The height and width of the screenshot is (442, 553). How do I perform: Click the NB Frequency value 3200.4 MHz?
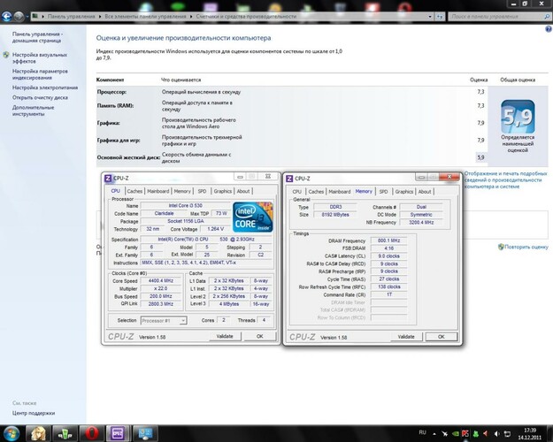click(421, 223)
